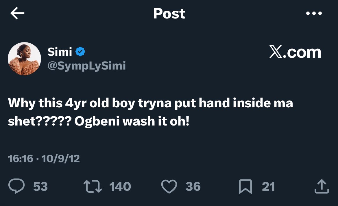Open the @SympLySimi handle
Viewport: 338px width, 206px height.
(x=86, y=66)
